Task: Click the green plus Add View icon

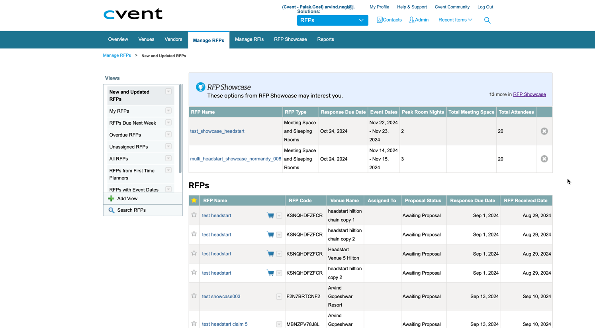Action: tap(111, 199)
